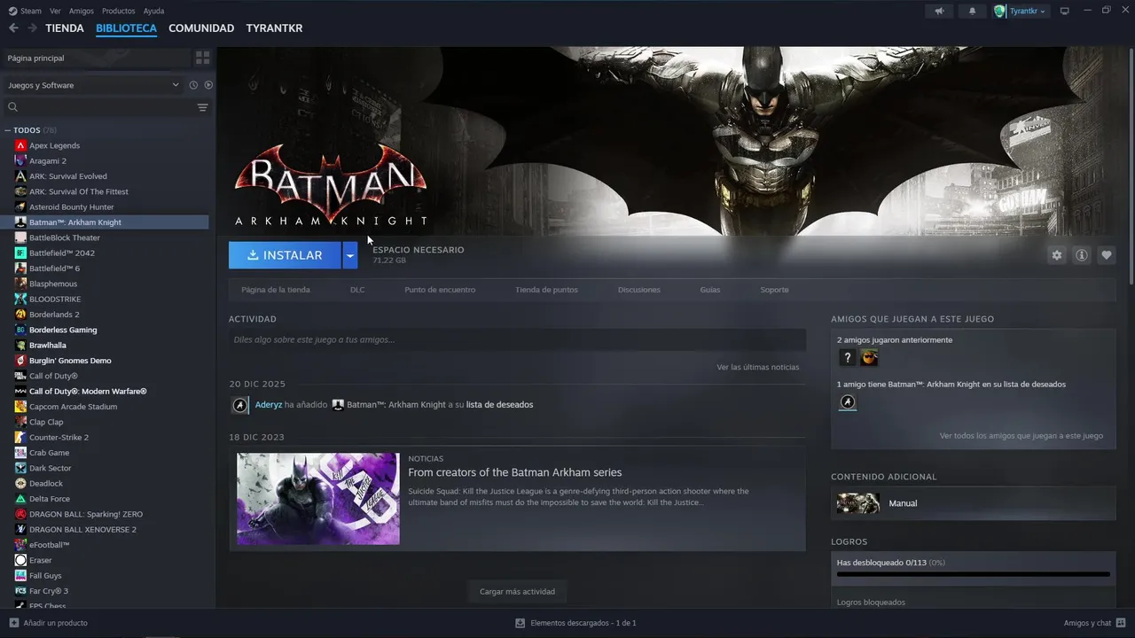Open game settings gear icon
Image resolution: width=1135 pixels, height=638 pixels.
point(1057,255)
